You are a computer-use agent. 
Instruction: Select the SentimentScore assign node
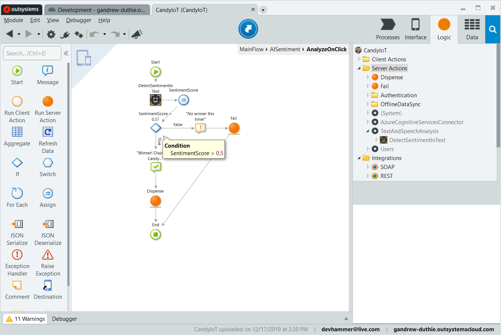[184, 100]
